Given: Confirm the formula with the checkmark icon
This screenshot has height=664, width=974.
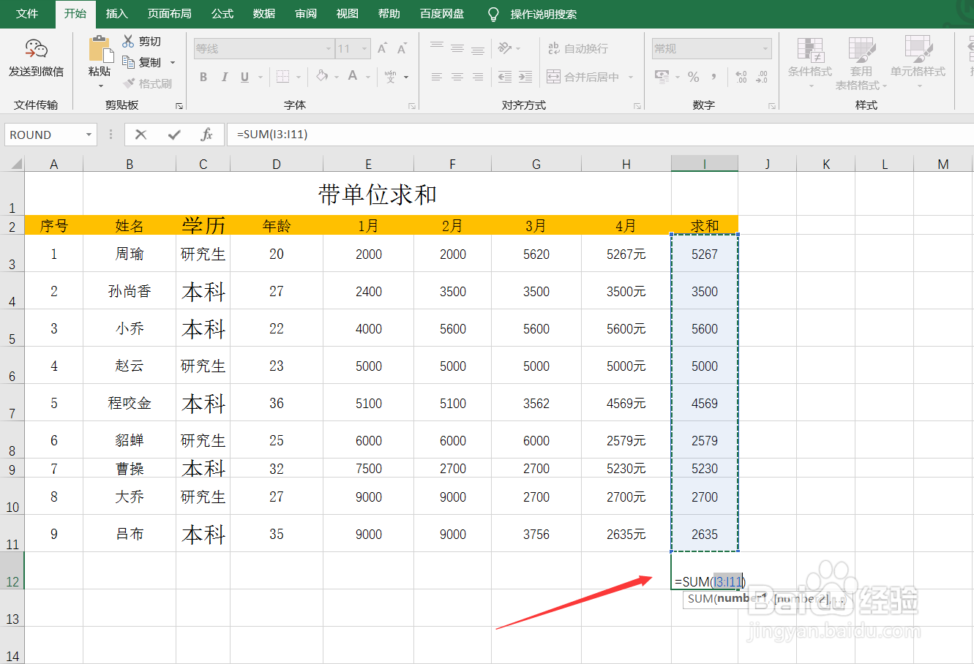Looking at the screenshot, I should pos(174,135).
